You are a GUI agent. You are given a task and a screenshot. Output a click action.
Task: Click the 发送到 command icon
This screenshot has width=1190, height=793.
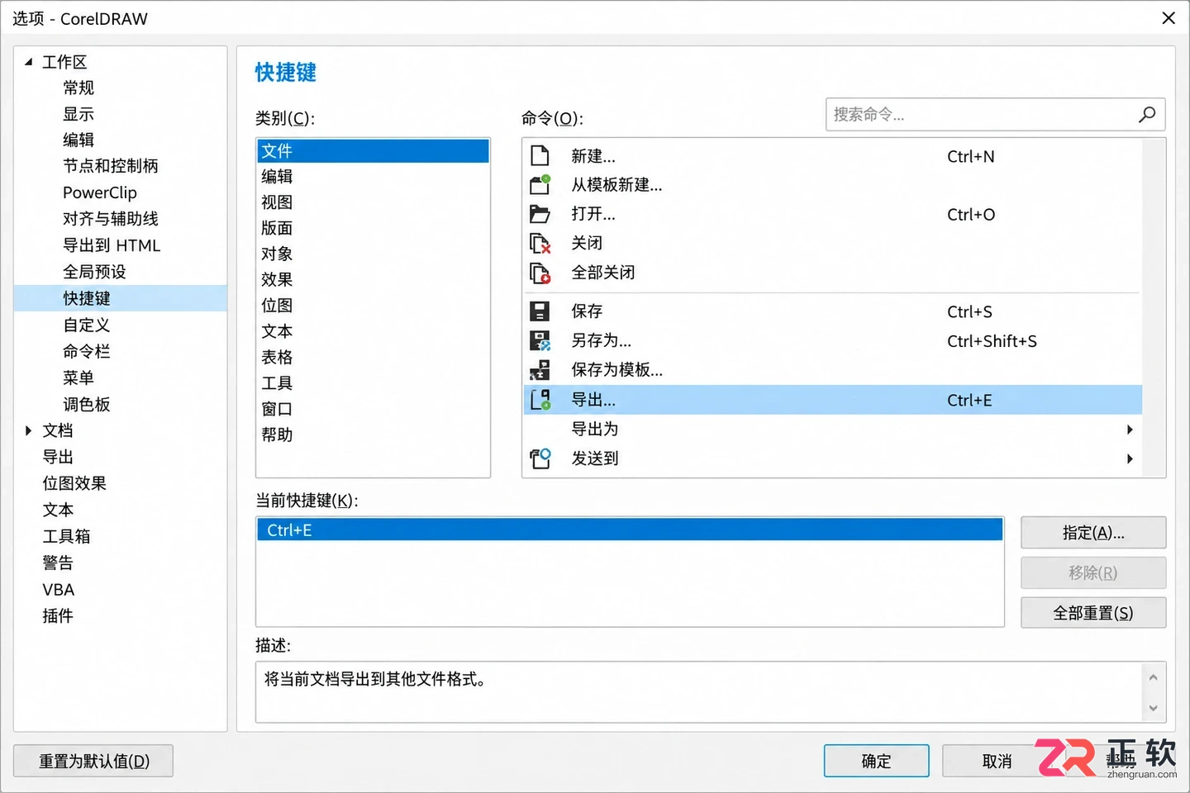(540, 458)
